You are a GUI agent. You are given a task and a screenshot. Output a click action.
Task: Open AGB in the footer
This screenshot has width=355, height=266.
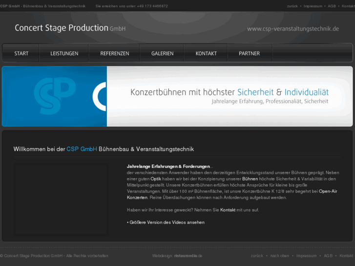coord(328,256)
